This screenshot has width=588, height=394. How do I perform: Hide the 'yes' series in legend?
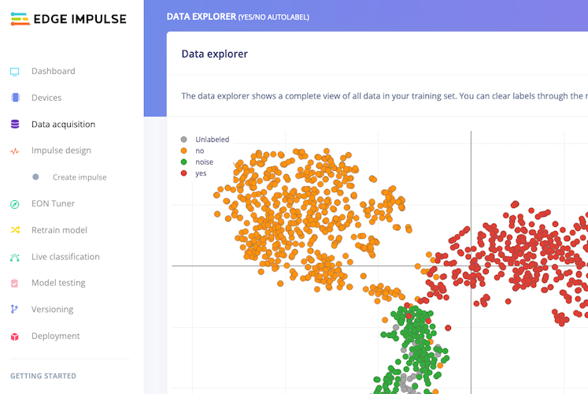(x=200, y=173)
